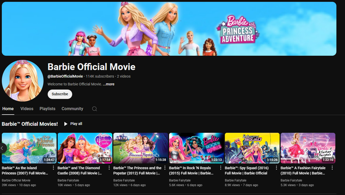Click Barbie Fairytale channel under Diamond Castle video

pyautogui.click(x=68, y=180)
